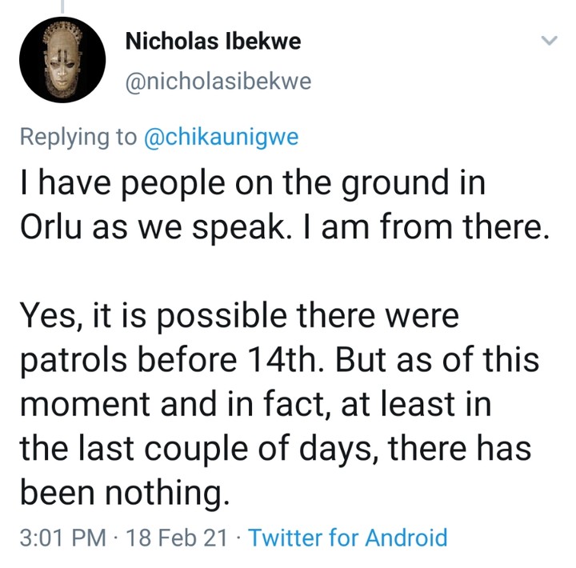
Task: Open Nicholas Ibekwe's profile picture
Action: click(x=62, y=61)
